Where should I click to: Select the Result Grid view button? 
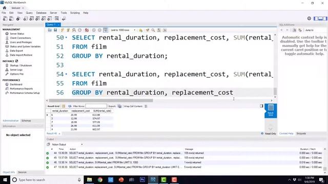271,111
